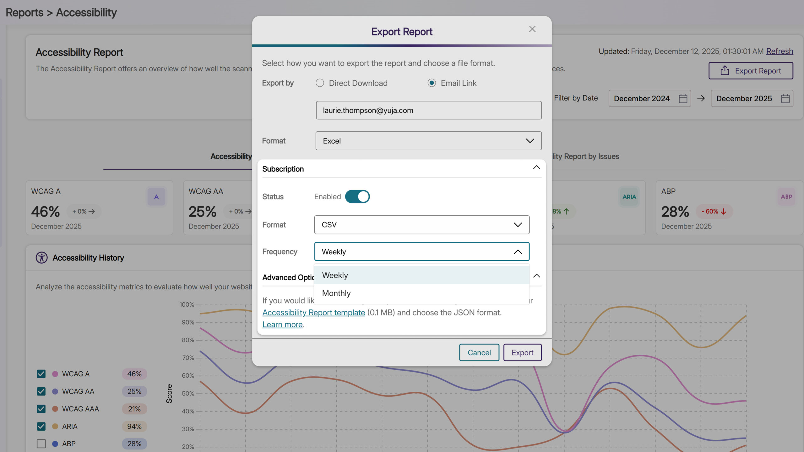Click the Accessibility History person icon
Viewport: 804px width, 452px height.
[41, 258]
